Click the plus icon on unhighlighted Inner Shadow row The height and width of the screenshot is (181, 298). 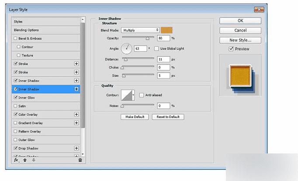point(76,80)
